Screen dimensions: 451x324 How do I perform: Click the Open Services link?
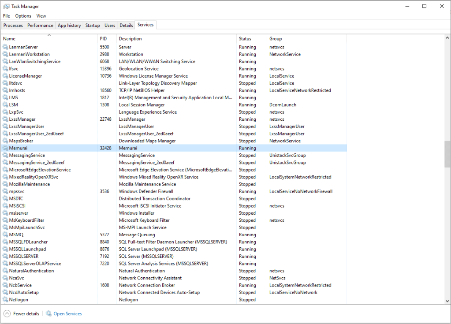(67, 314)
